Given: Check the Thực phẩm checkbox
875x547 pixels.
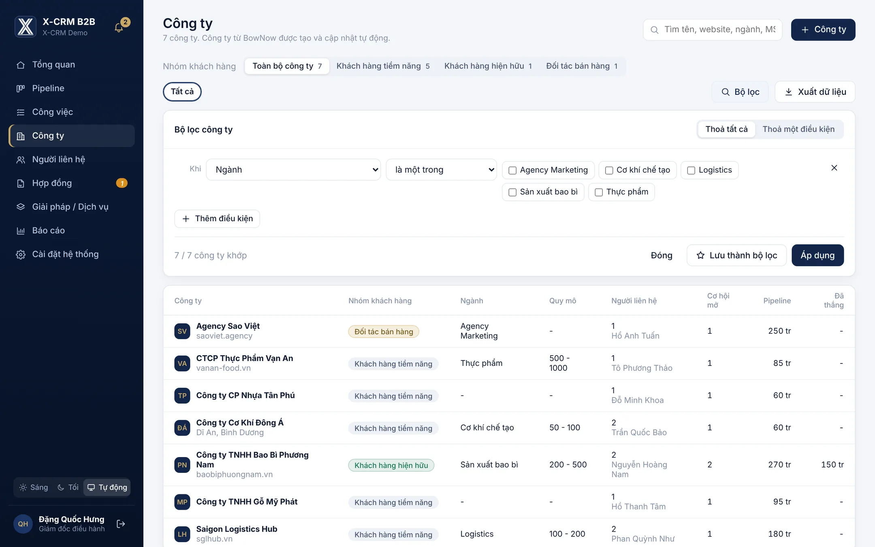Looking at the screenshot, I should (x=599, y=192).
